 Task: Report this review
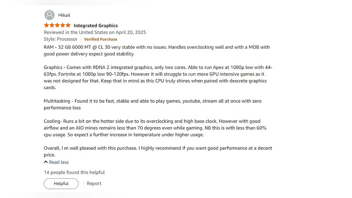click(94, 184)
